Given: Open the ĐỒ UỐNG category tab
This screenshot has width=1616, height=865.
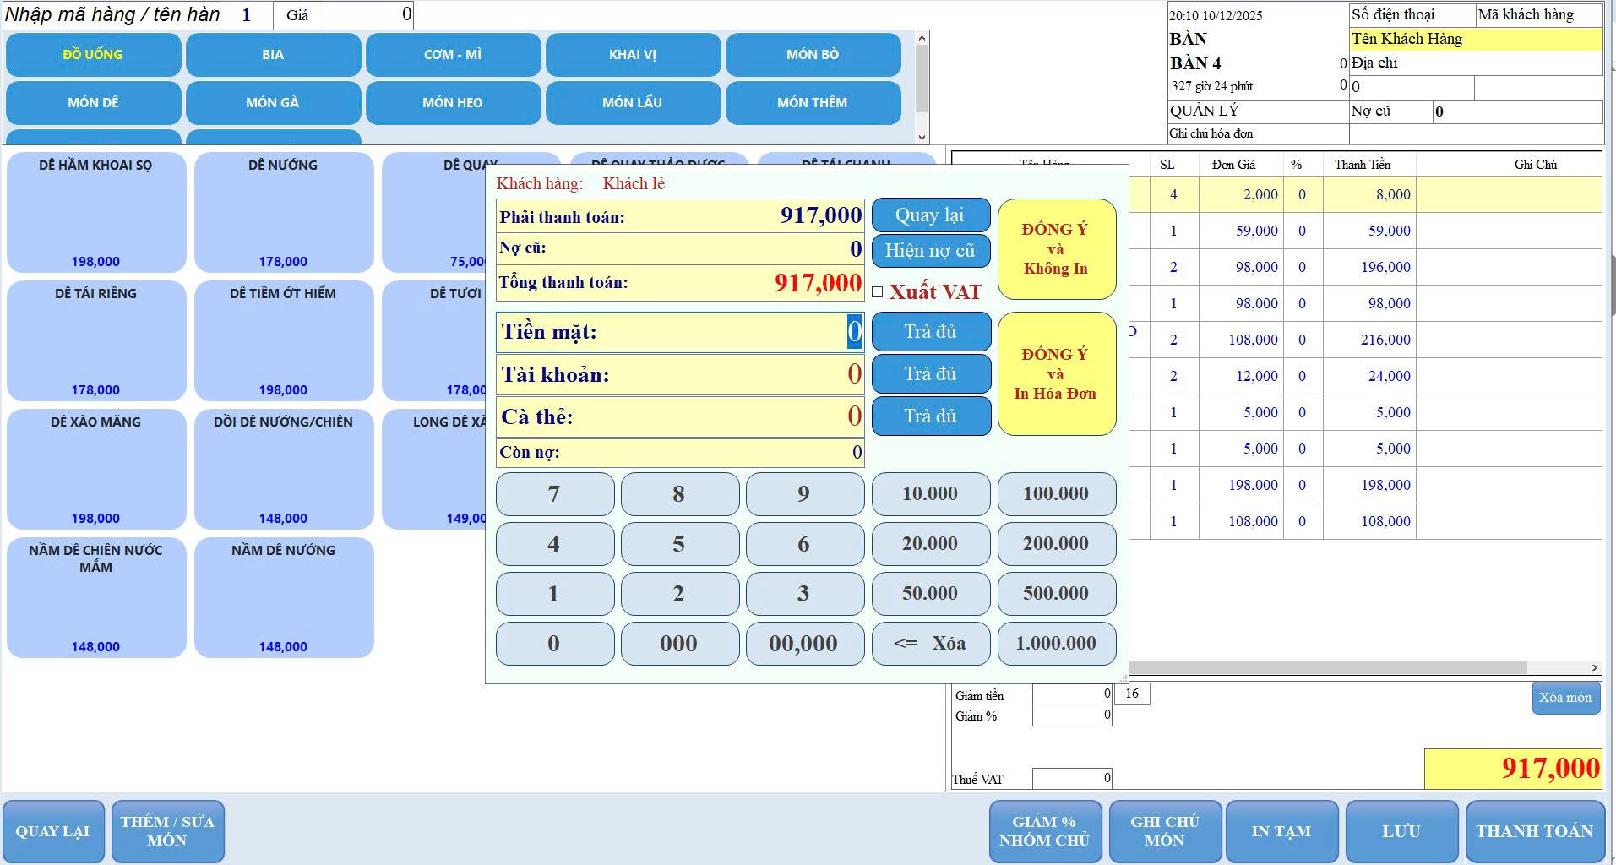Looking at the screenshot, I should 93,55.
